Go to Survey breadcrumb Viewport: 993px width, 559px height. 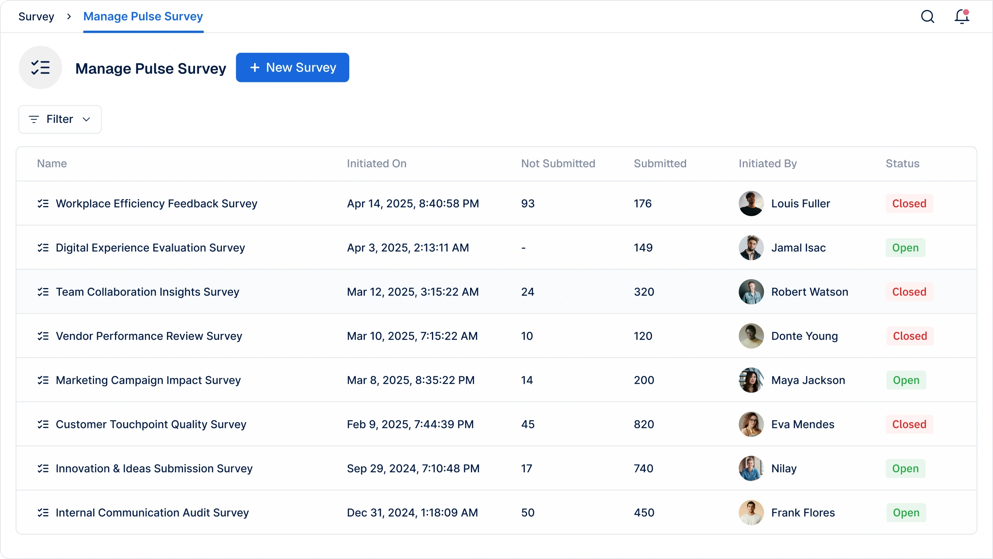coord(36,17)
